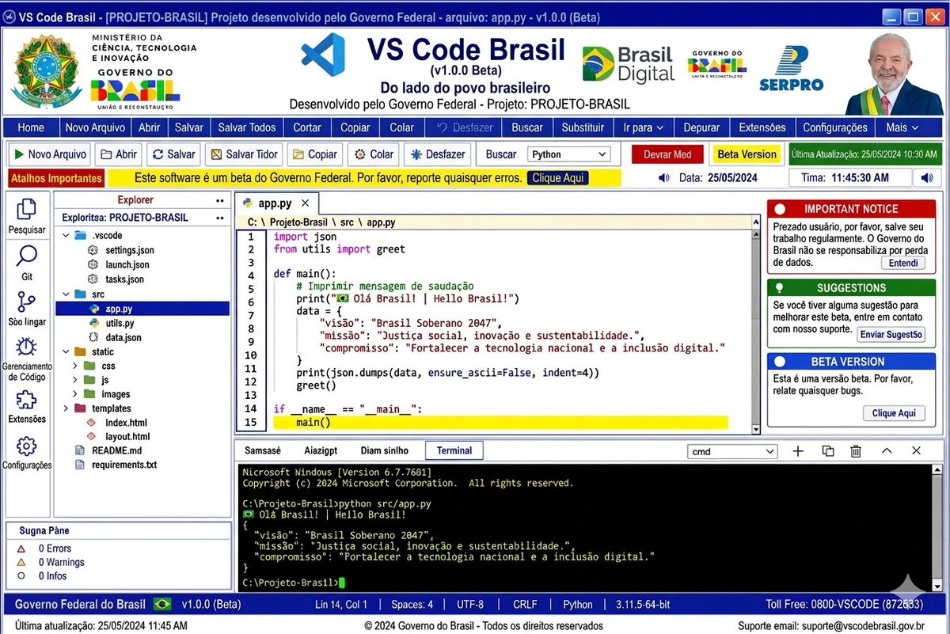
Task: Delete terminal with the trash icon
Action: (x=856, y=451)
